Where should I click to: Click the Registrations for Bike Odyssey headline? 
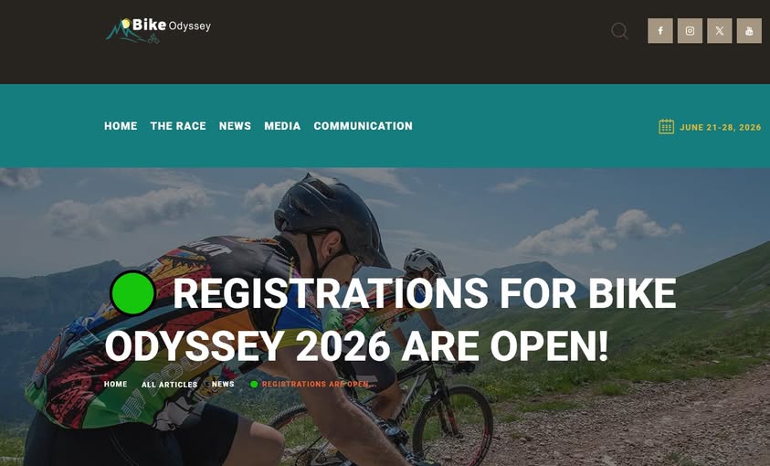pyautogui.click(x=390, y=320)
